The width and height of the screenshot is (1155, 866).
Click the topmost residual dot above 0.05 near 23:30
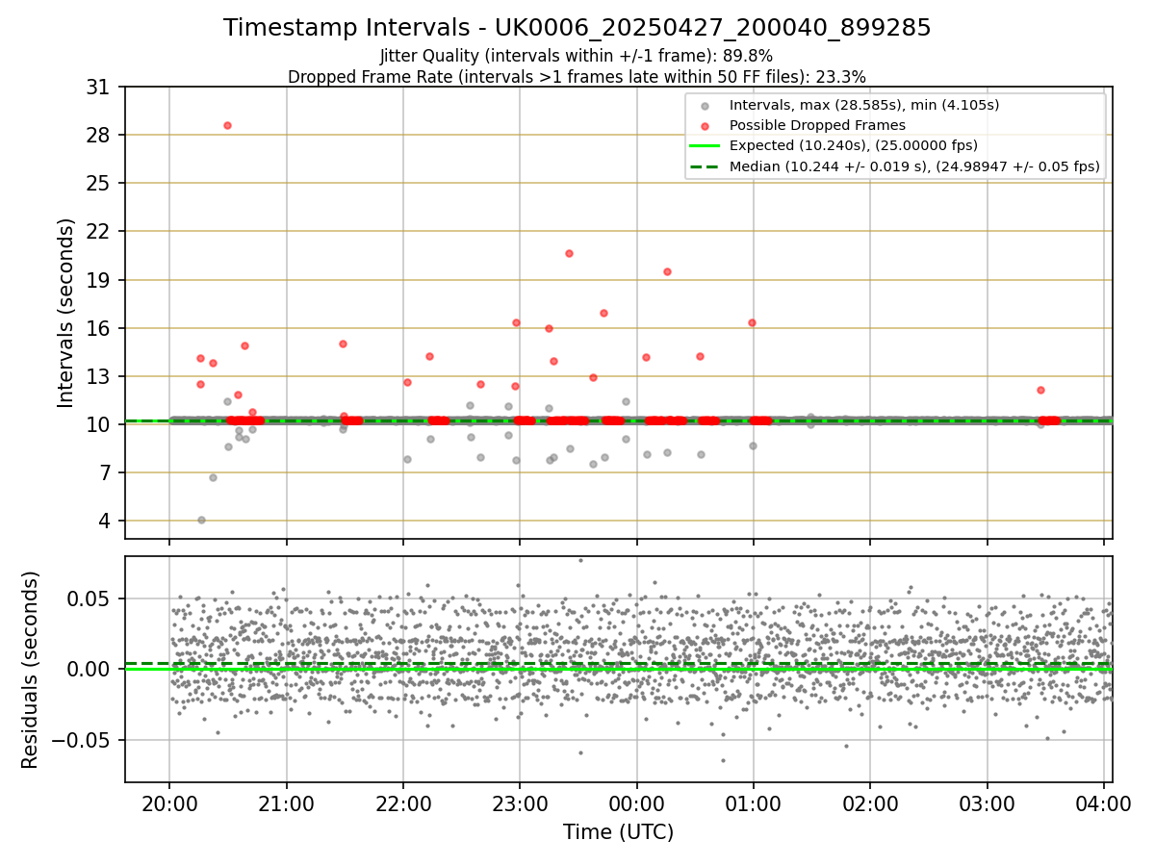click(580, 560)
